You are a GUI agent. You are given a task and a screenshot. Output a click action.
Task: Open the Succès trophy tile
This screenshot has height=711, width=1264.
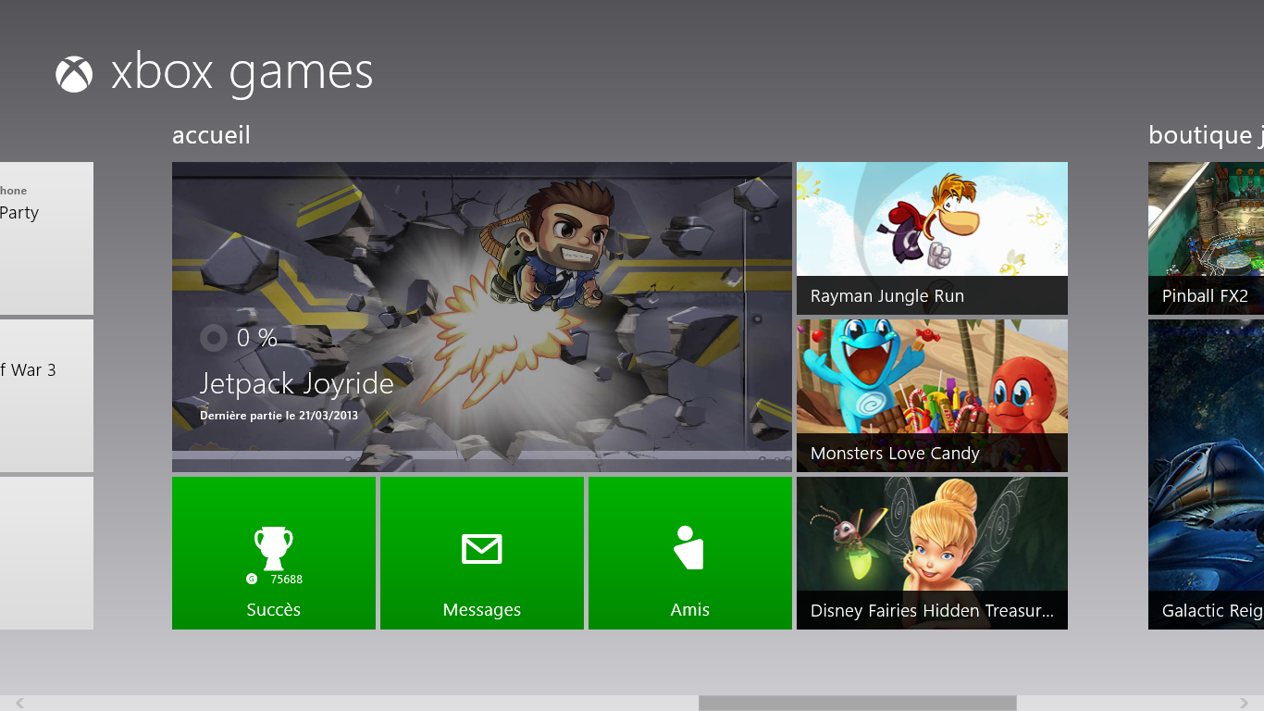274,553
